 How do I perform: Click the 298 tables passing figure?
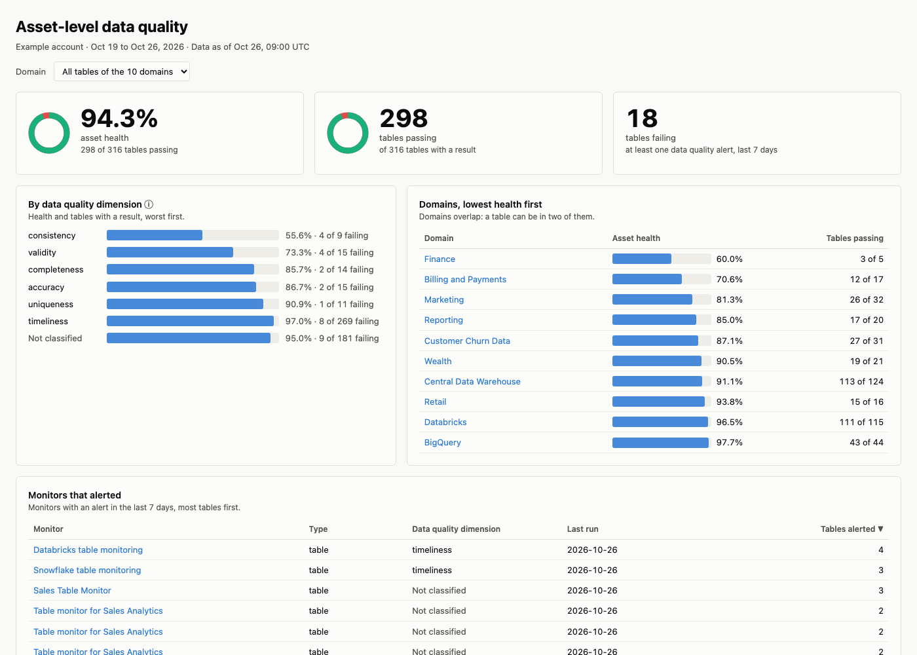(x=403, y=119)
